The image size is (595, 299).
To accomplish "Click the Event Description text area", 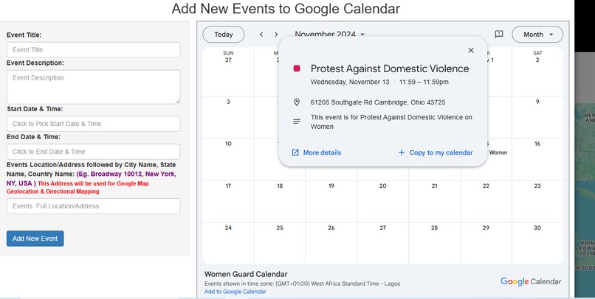I will pyautogui.click(x=93, y=87).
